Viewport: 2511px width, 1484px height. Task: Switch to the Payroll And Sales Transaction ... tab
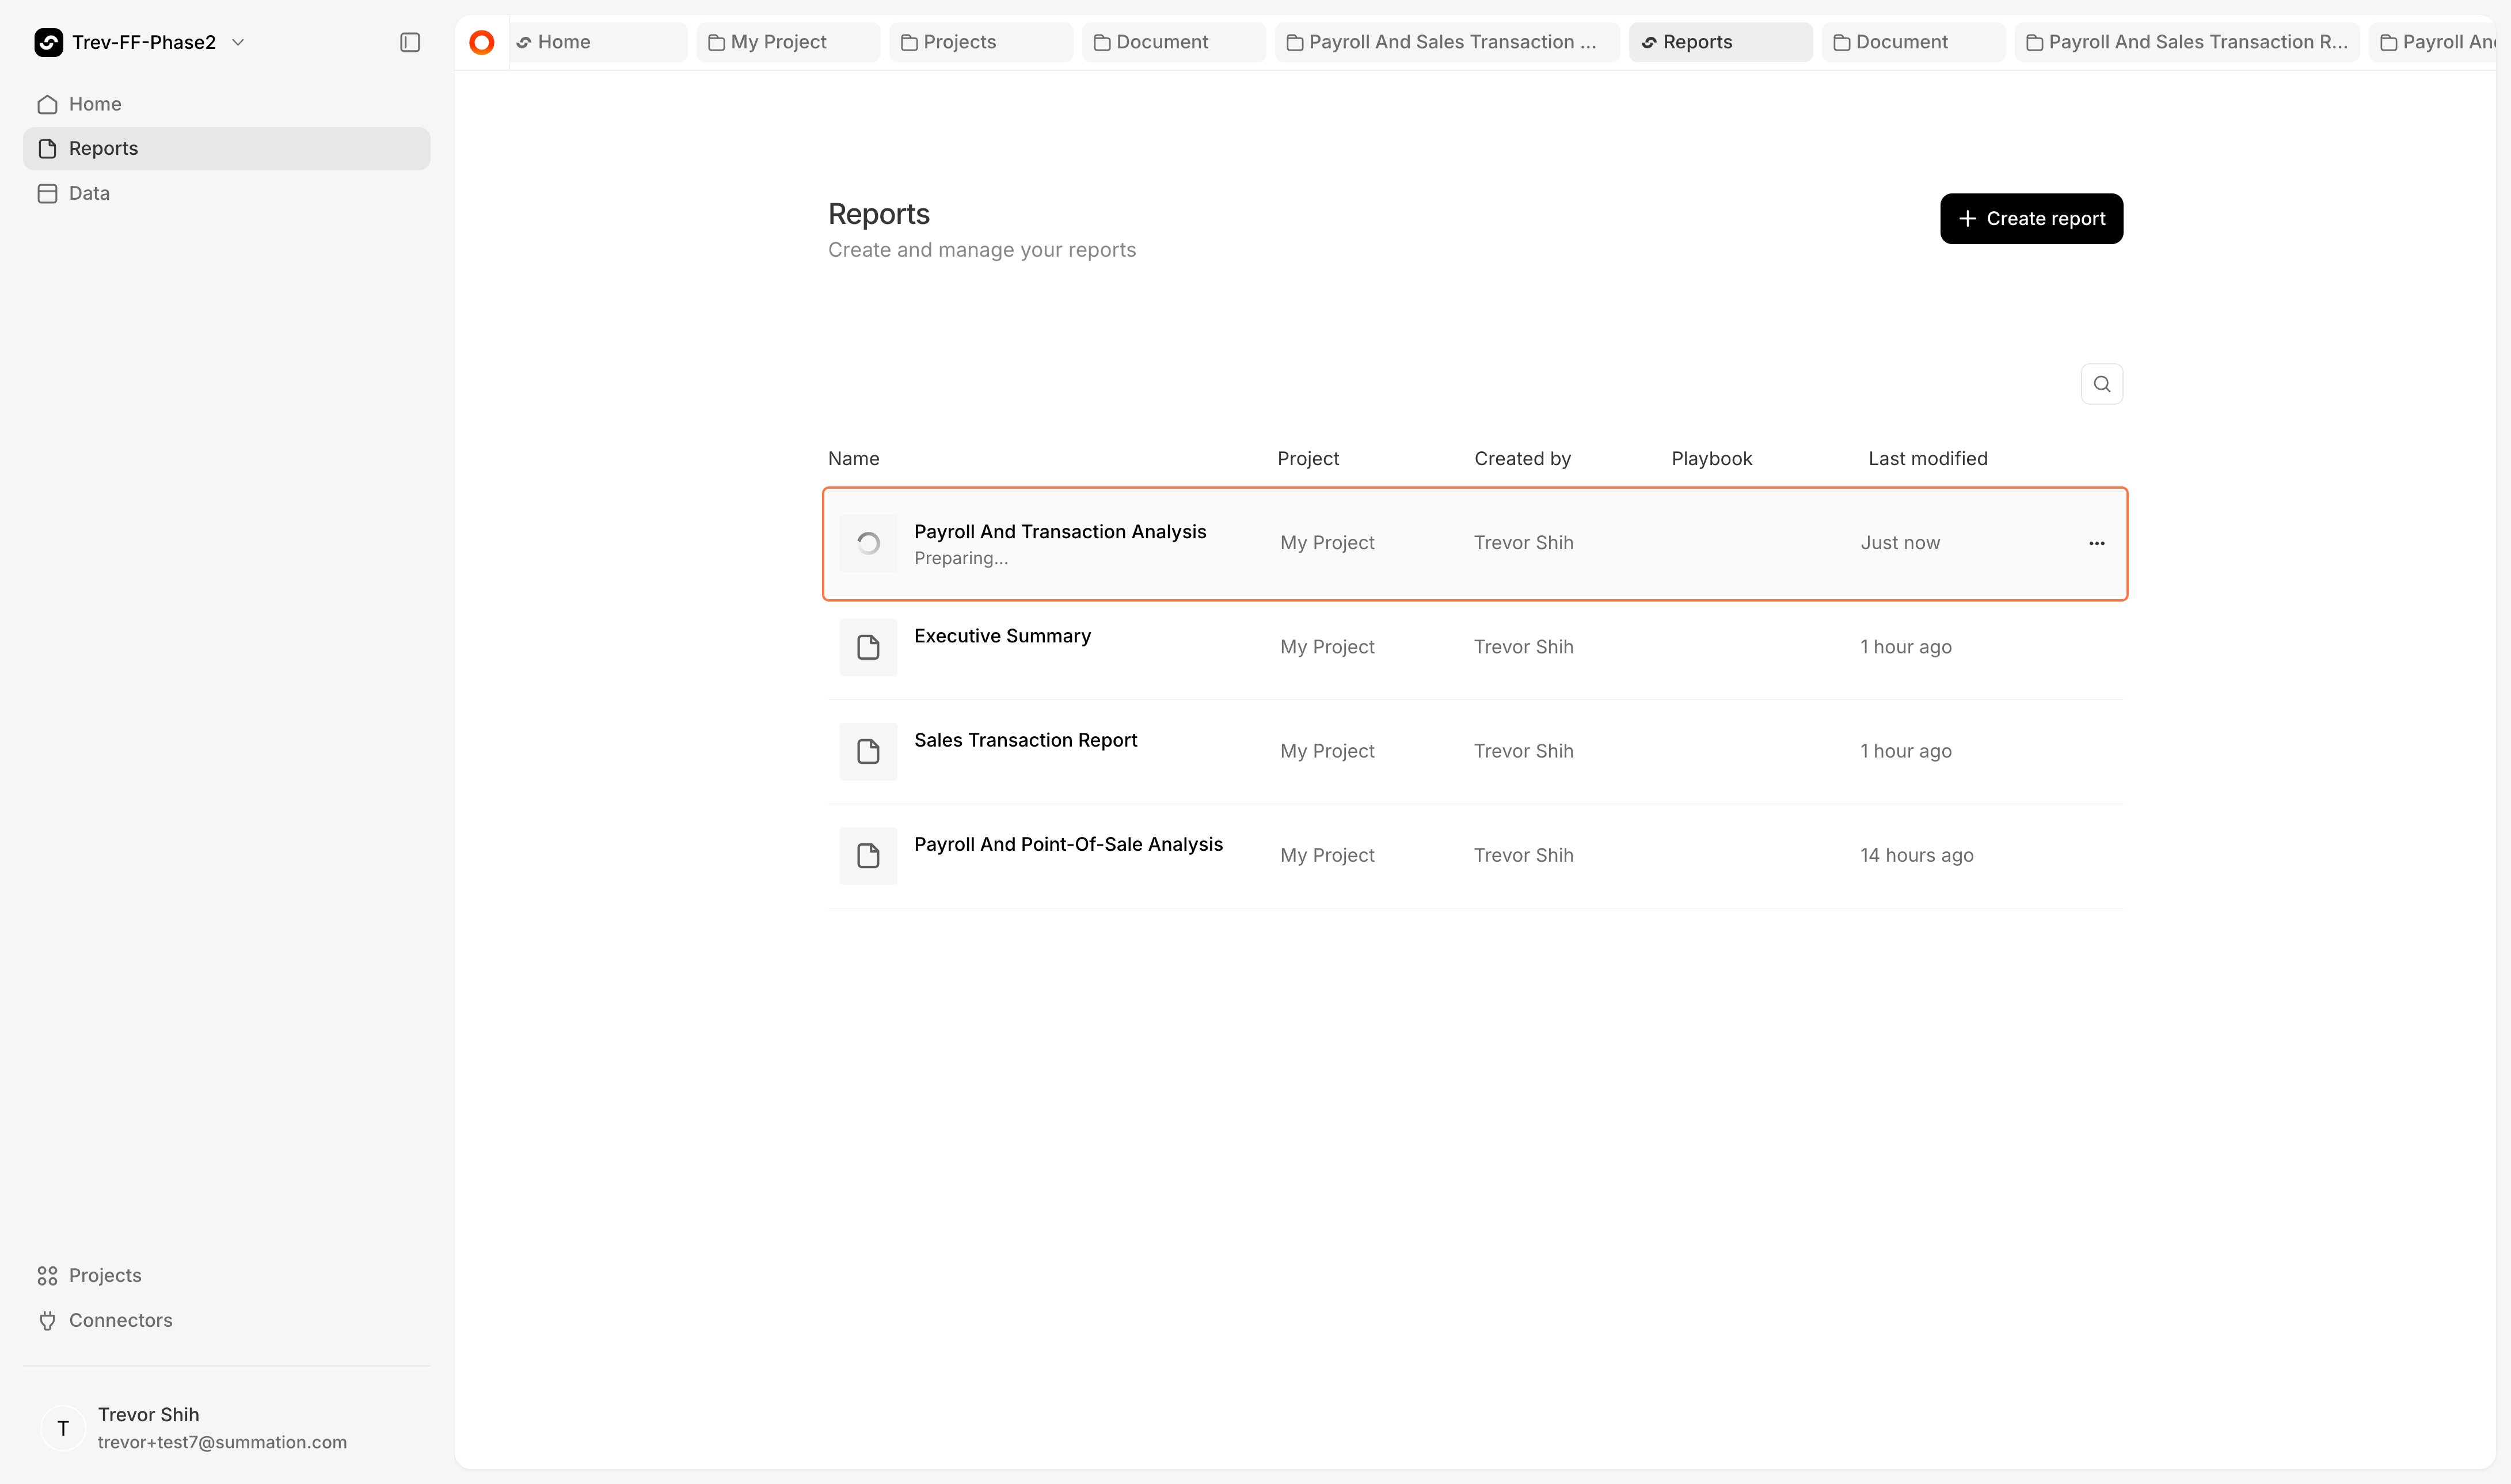[1447, 42]
